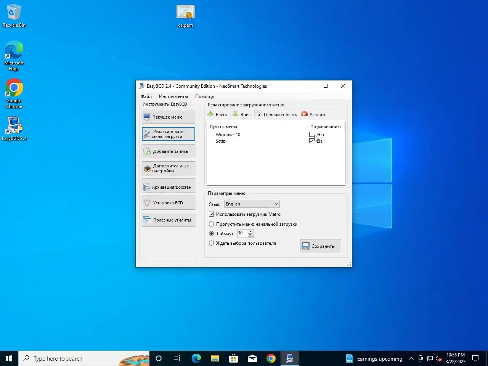Uncheck default box for Setip

(311, 141)
